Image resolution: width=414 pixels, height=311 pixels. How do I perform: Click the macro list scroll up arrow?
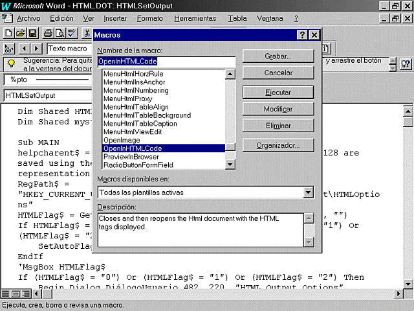(230, 74)
